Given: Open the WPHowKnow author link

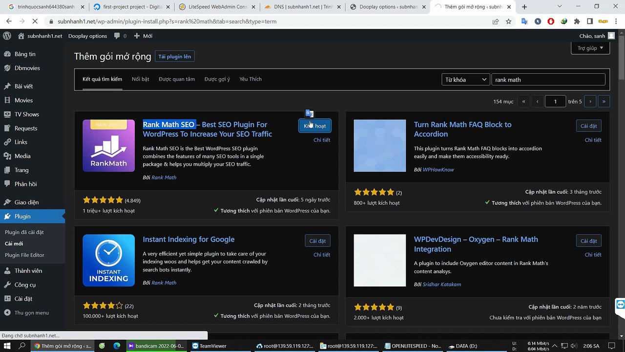Looking at the screenshot, I should coord(438,170).
